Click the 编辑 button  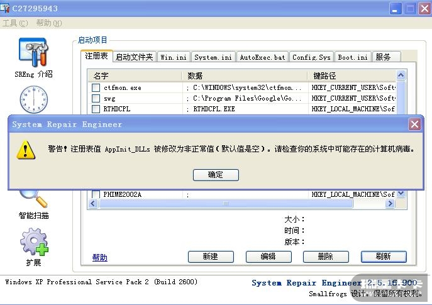click(x=269, y=257)
